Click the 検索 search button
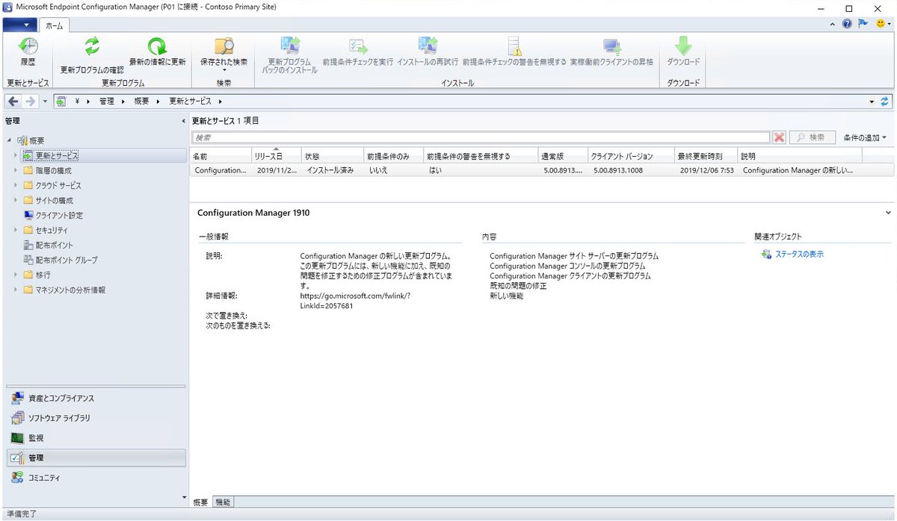 [x=812, y=137]
